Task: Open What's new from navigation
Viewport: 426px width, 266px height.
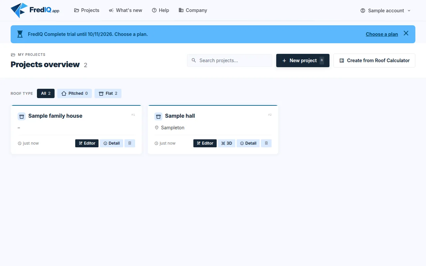Action: 125,10
